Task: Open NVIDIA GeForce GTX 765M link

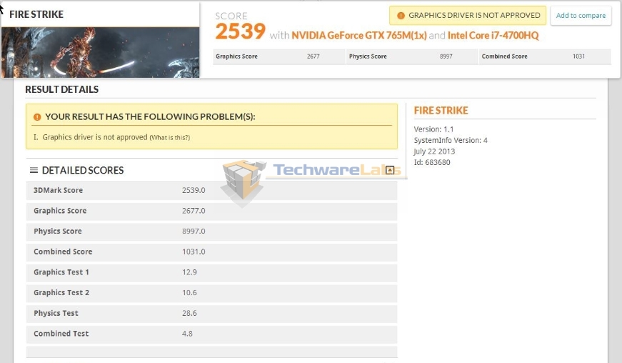Action: click(359, 35)
